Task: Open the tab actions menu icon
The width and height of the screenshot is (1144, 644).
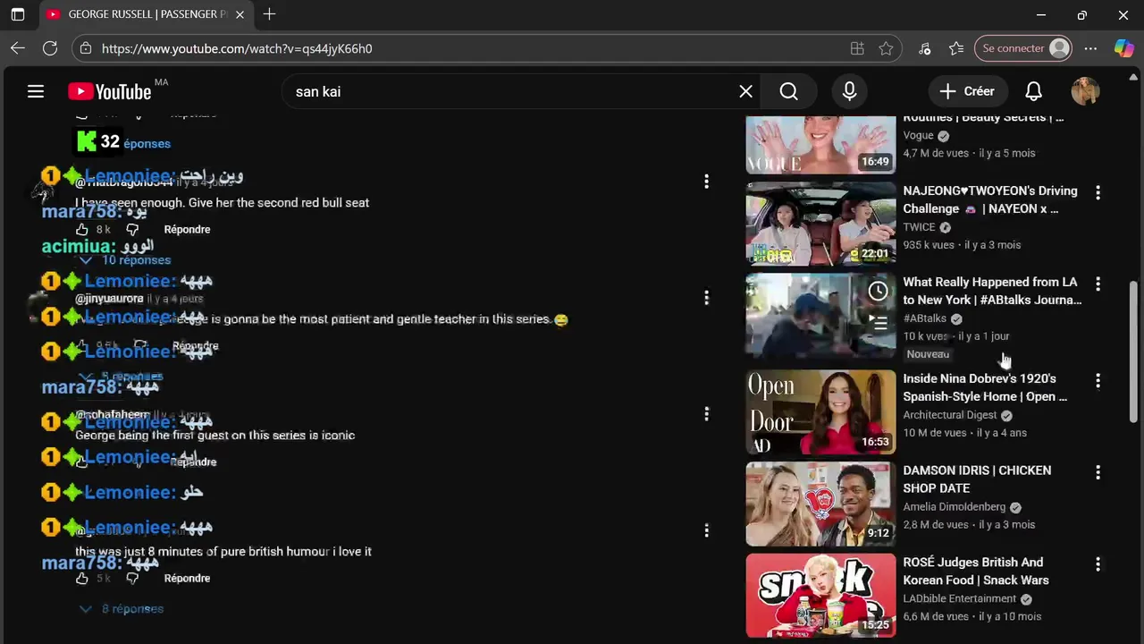Action: coord(18,14)
